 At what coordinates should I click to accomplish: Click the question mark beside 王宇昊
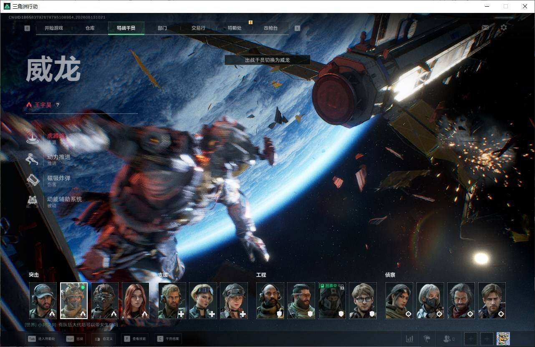[x=58, y=105]
